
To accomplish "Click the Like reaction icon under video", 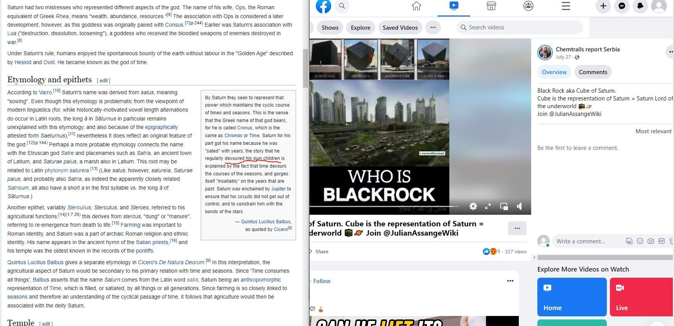I will tap(486, 251).
